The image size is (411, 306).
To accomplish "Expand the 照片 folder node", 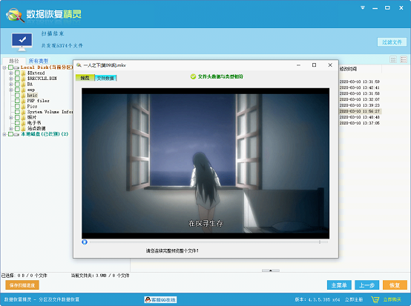I will coord(10,118).
